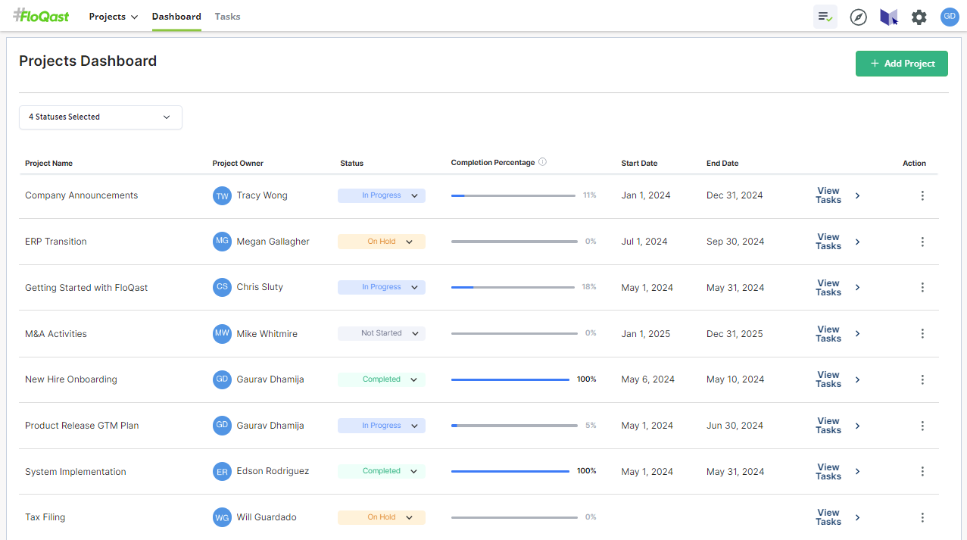View Tasks for System Implementation
The height and width of the screenshot is (540, 967).
pyautogui.click(x=838, y=472)
